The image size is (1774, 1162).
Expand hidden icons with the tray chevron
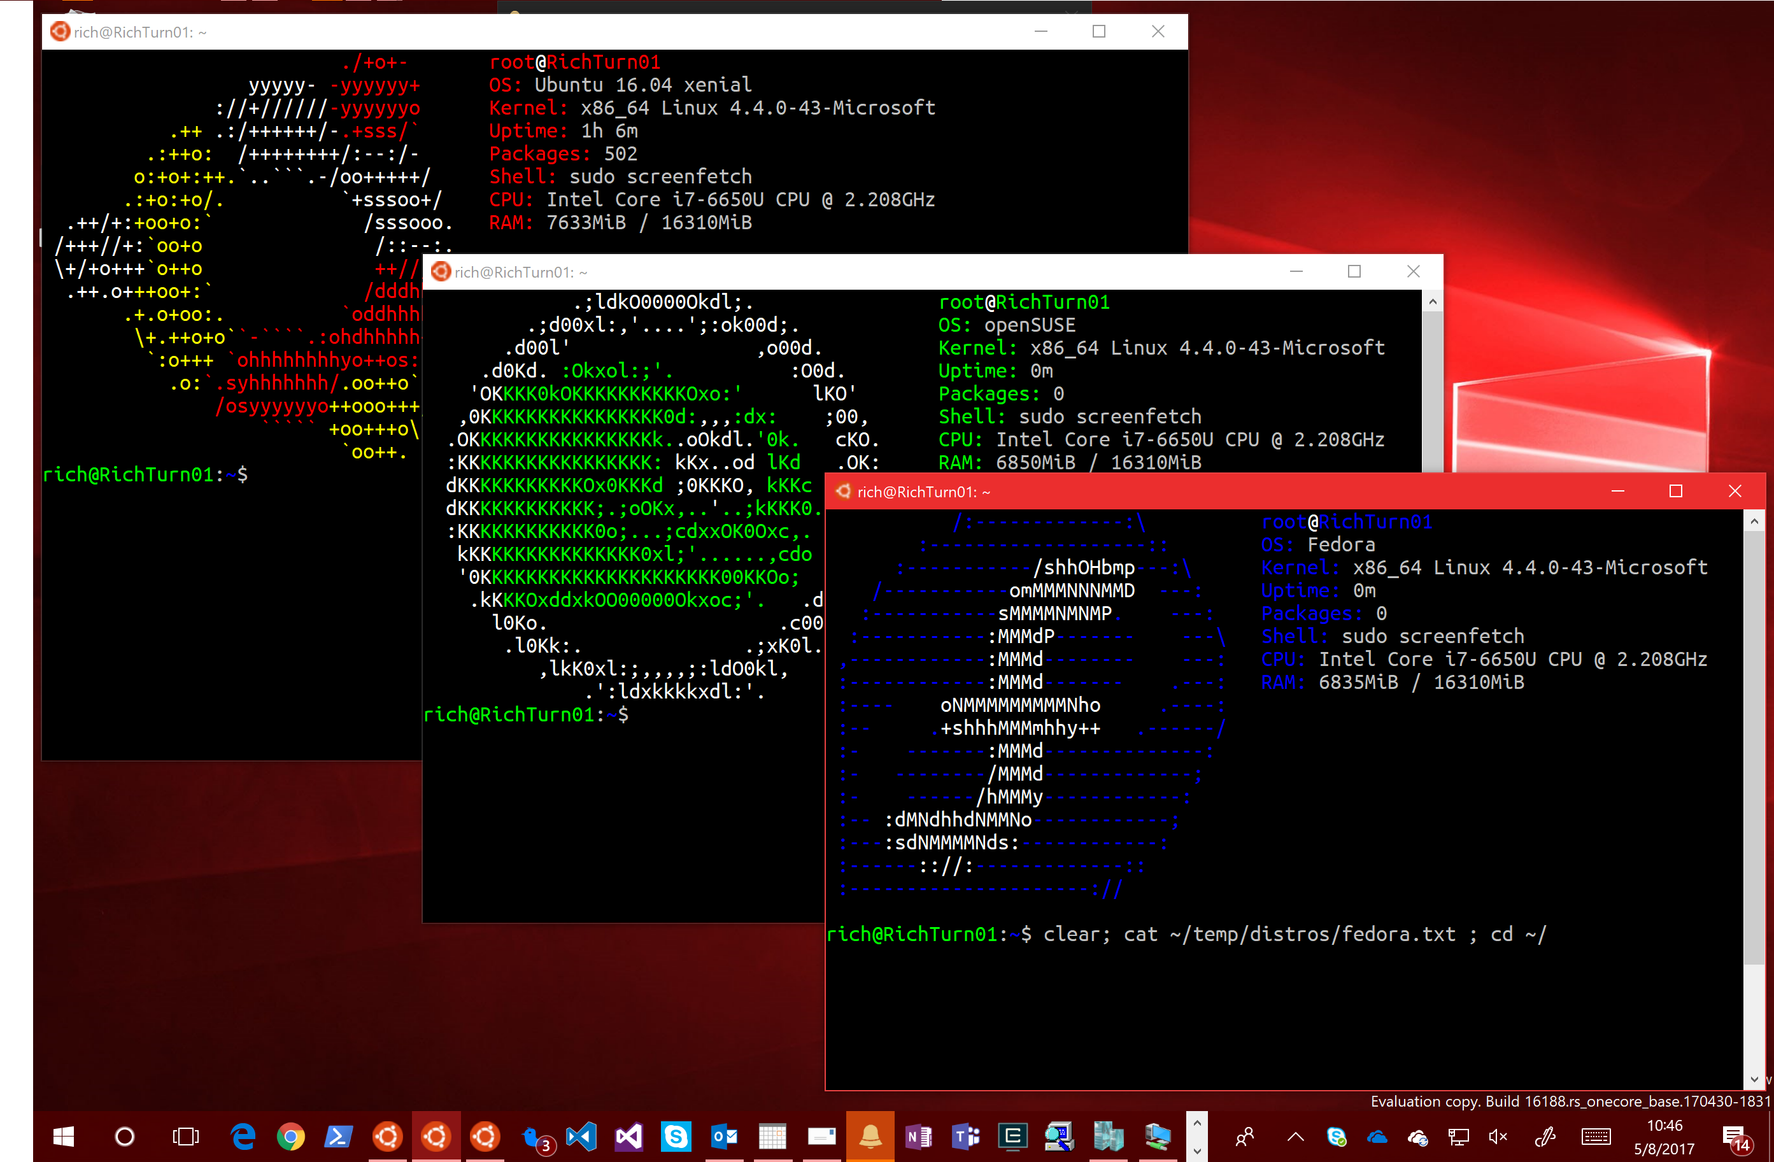pyautogui.click(x=1295, y=1137)
